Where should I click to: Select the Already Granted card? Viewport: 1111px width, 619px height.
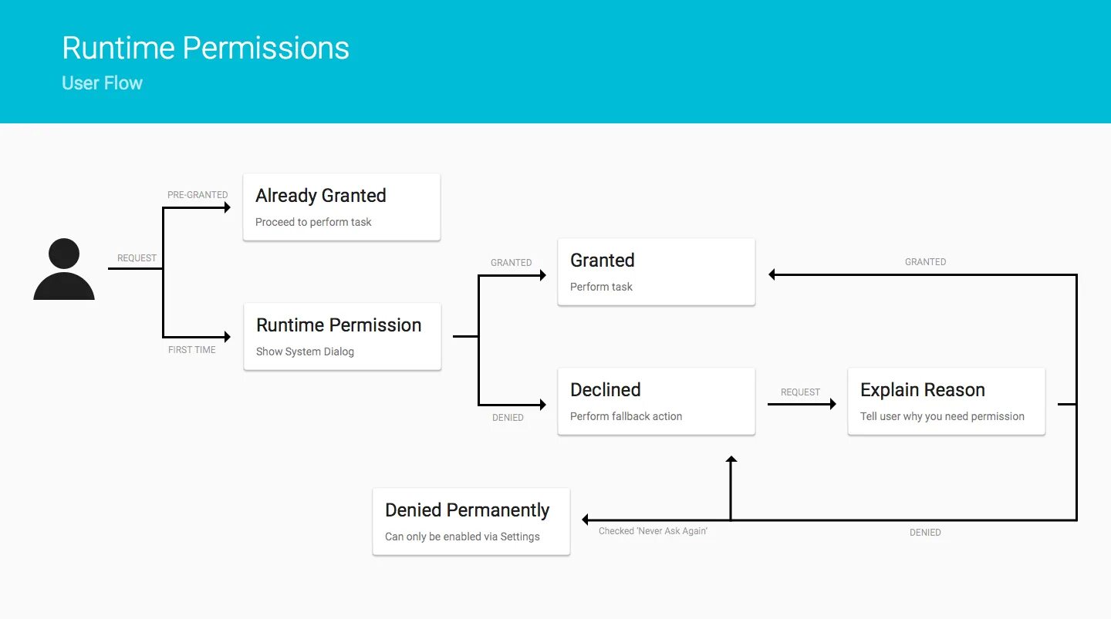point(342,207)
